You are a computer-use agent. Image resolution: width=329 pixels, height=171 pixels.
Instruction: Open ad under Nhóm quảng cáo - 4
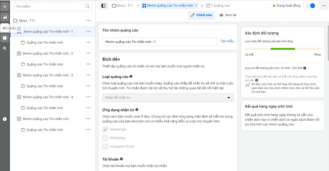point(44,108)
